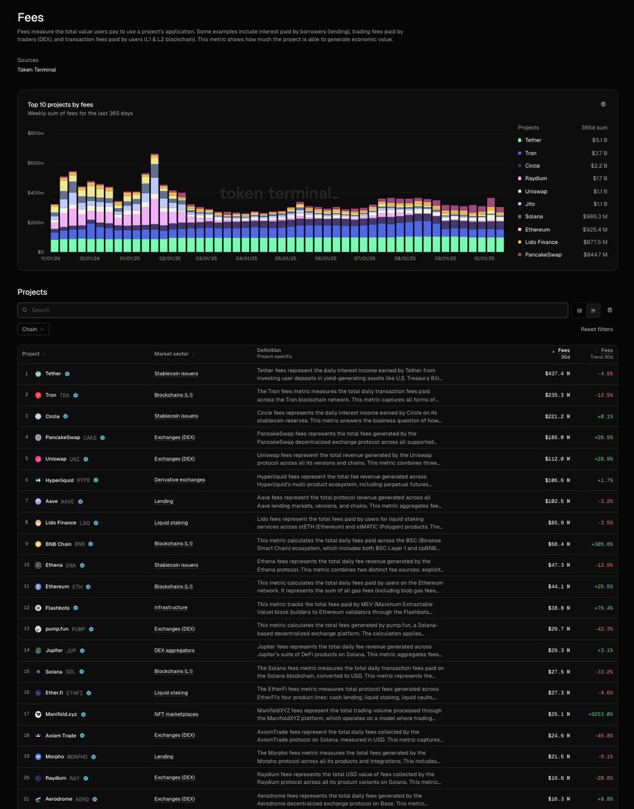Sort by the Market sector column header
Screen dimensions: 634x809
(x=175, y=354)
